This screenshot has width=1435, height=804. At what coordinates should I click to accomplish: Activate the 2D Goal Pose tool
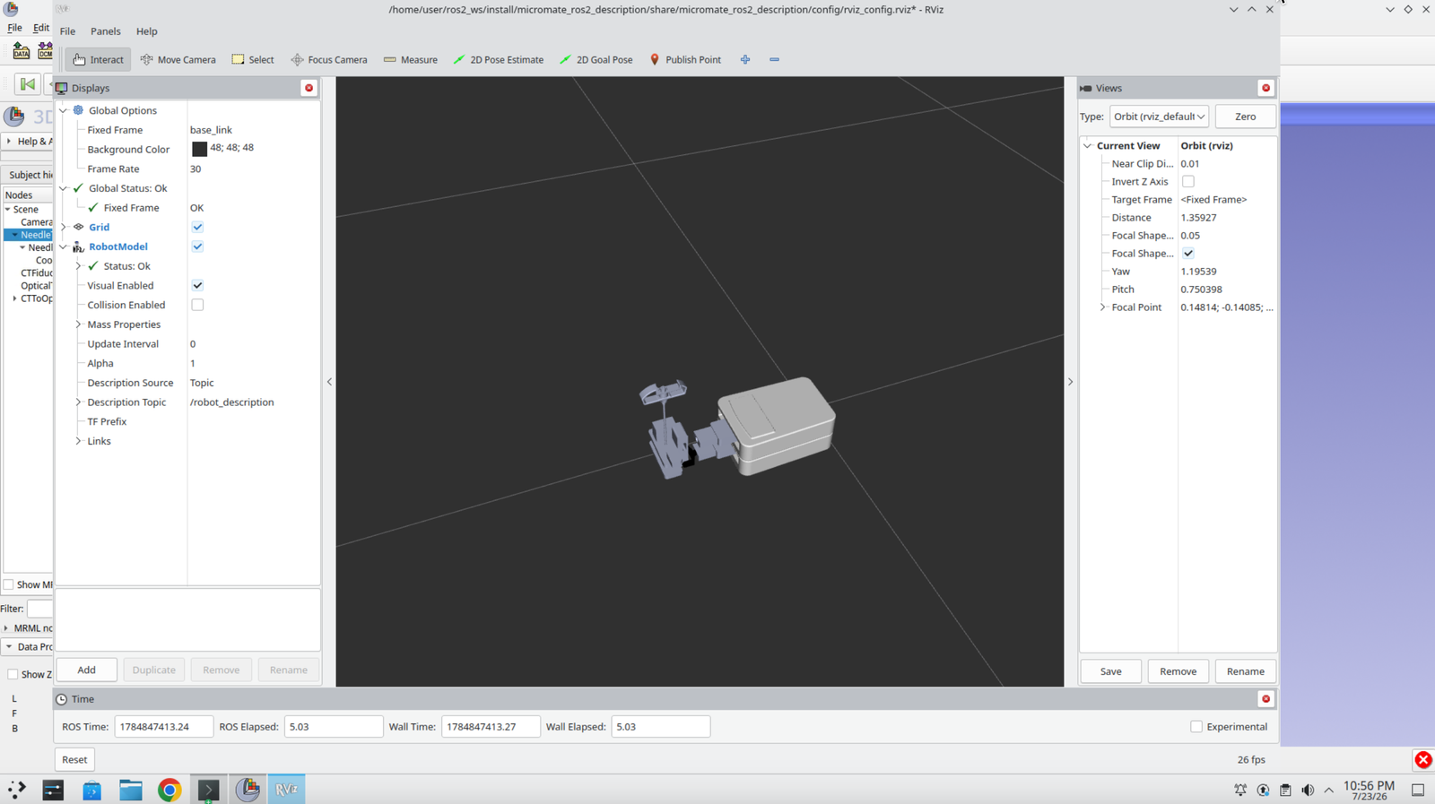coord(596,59)
